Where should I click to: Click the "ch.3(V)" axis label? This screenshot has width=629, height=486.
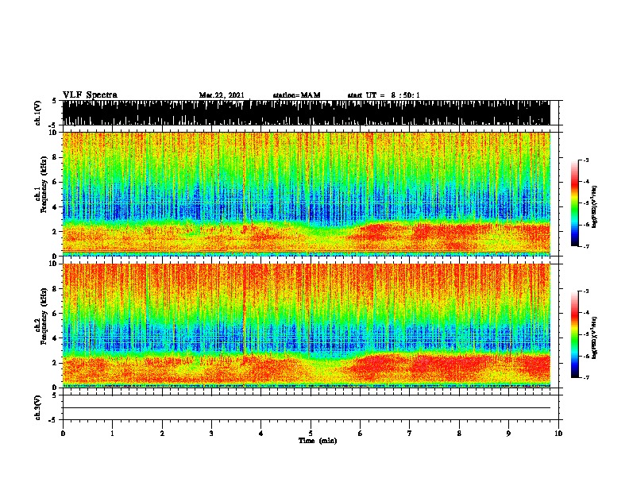coord(37,407)
